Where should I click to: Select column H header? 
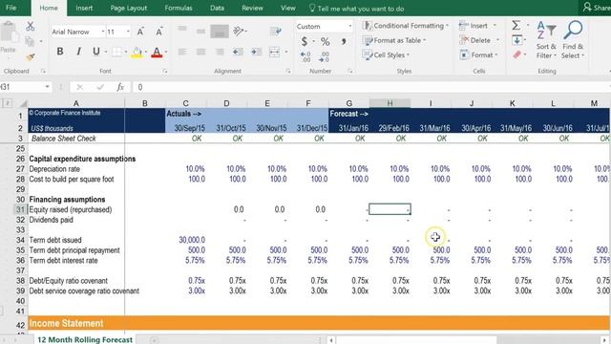390,103
